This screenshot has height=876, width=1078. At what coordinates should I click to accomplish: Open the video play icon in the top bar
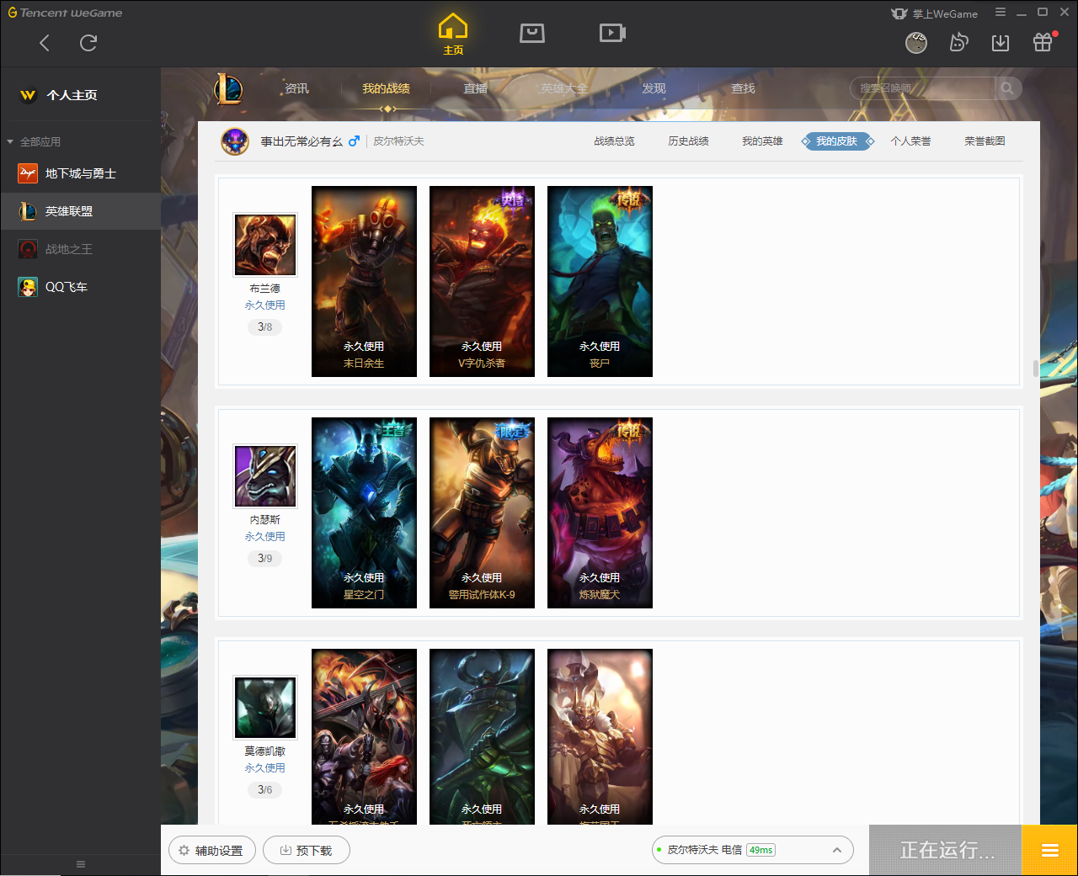tap(612, 33)
